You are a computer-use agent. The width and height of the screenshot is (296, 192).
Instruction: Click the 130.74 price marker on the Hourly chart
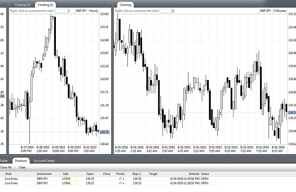coord(104,132)
